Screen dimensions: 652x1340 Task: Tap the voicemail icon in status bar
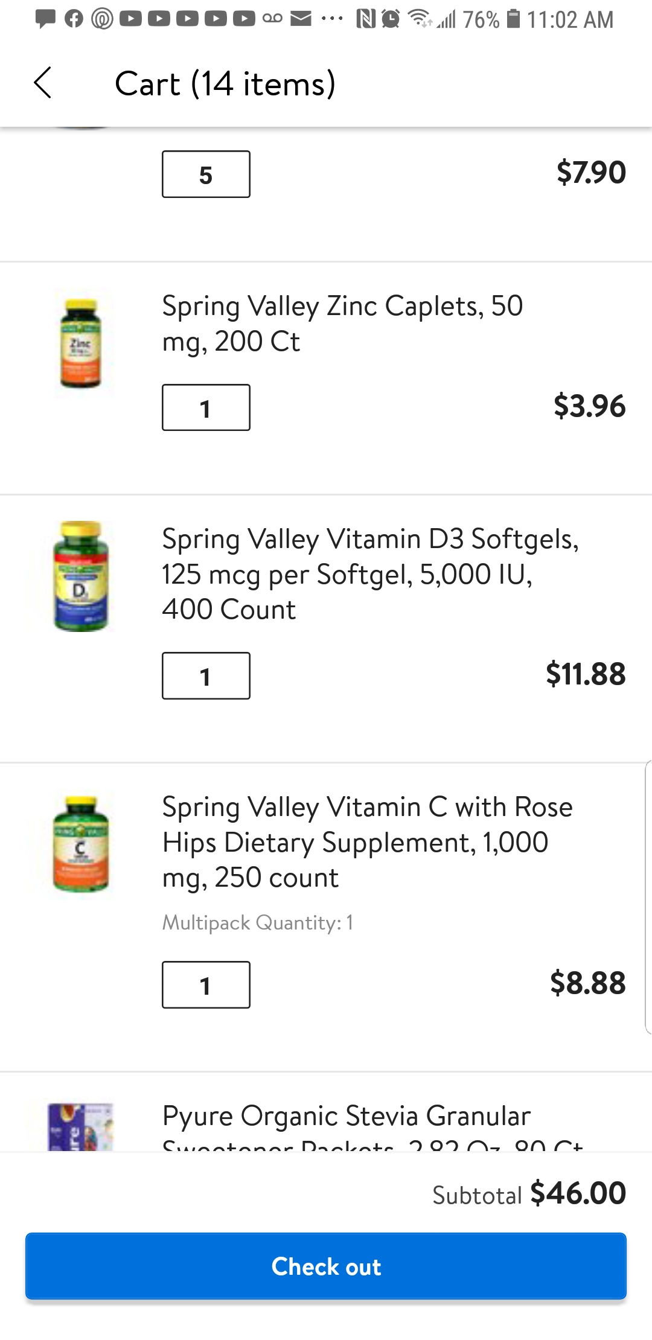pos(272,19)
